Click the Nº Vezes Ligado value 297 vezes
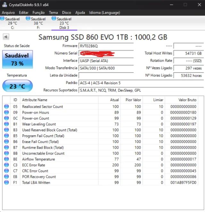The image size is (205, 212). click(x=188, y=68)
